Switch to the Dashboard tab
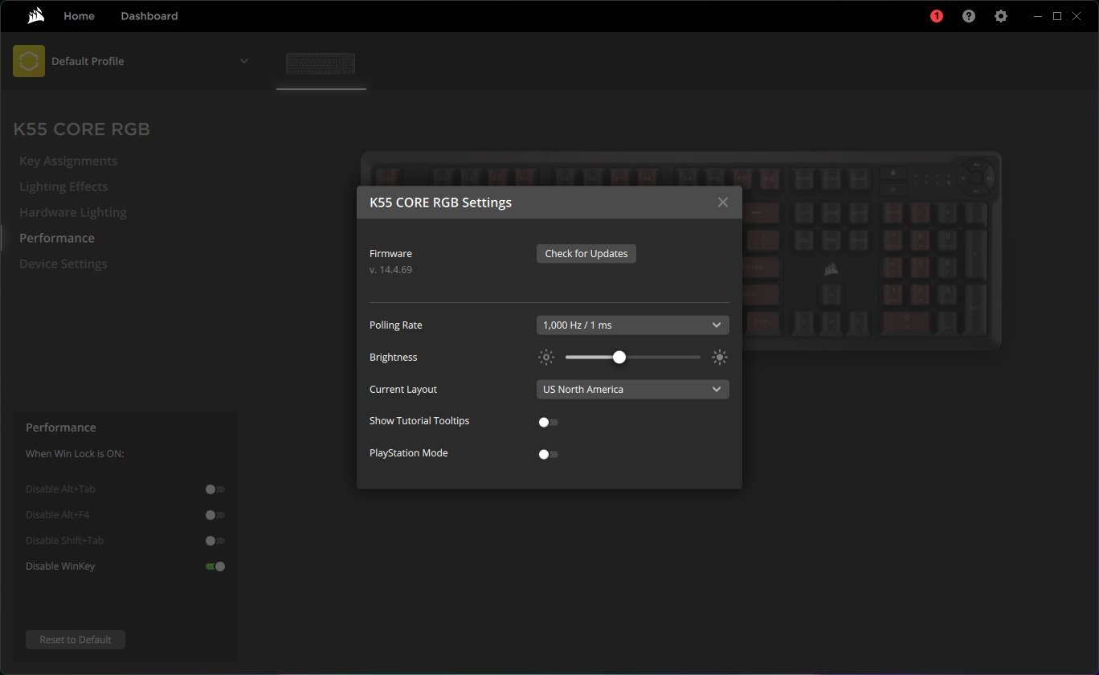 149,16
